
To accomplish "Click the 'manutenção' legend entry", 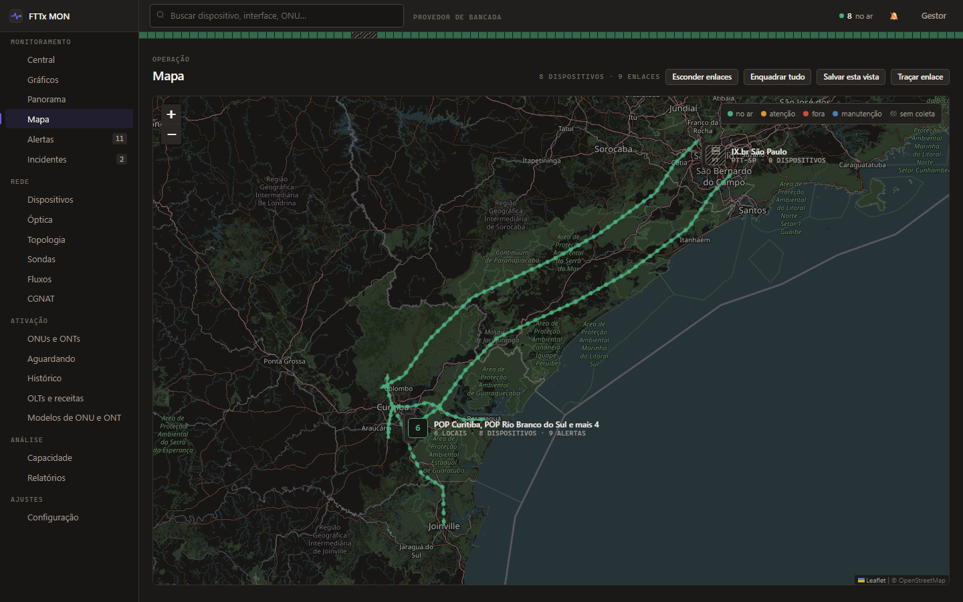I will (857, 114).
